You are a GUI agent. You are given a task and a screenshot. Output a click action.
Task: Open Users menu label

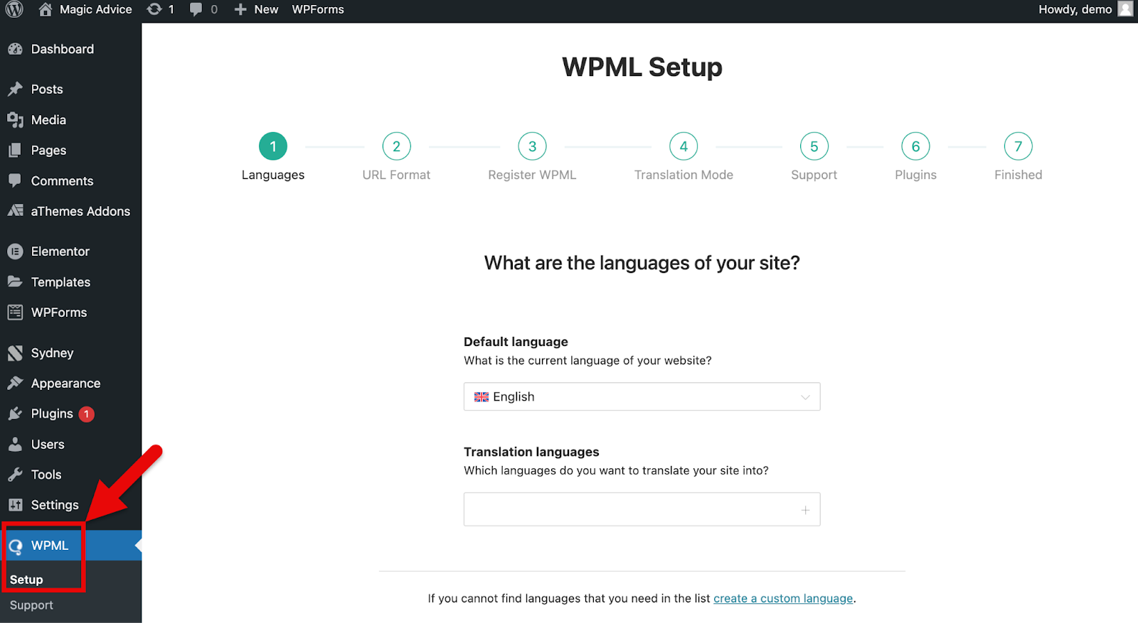coord(48,445)
